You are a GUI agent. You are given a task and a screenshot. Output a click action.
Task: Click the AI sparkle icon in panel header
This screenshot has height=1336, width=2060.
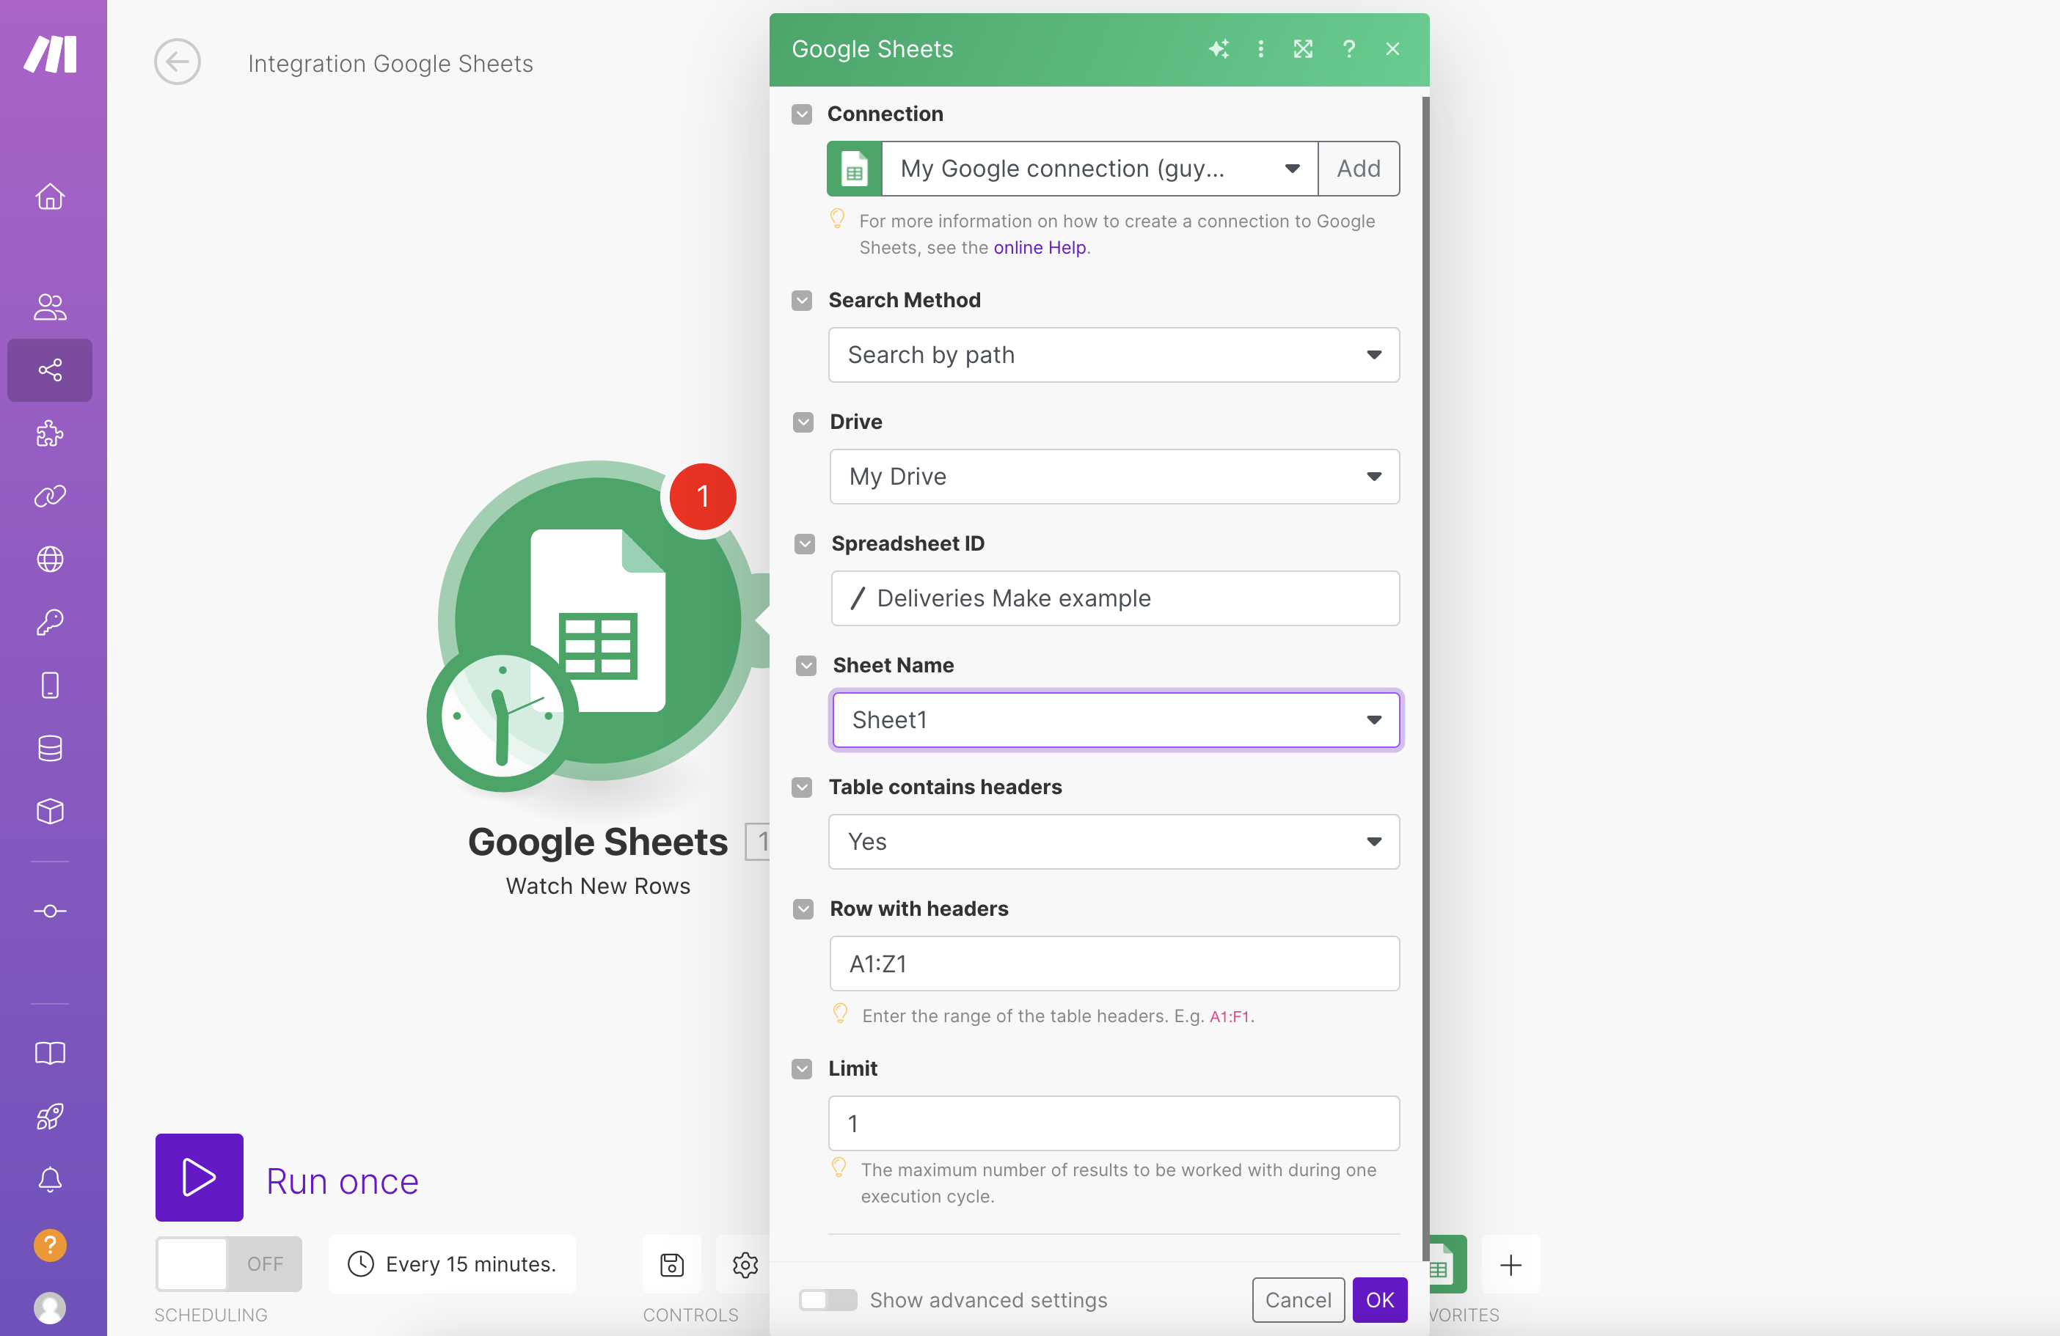click(1219, 49)
